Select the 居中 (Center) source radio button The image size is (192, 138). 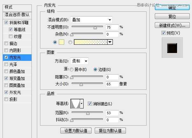click(x=72, y=69)
